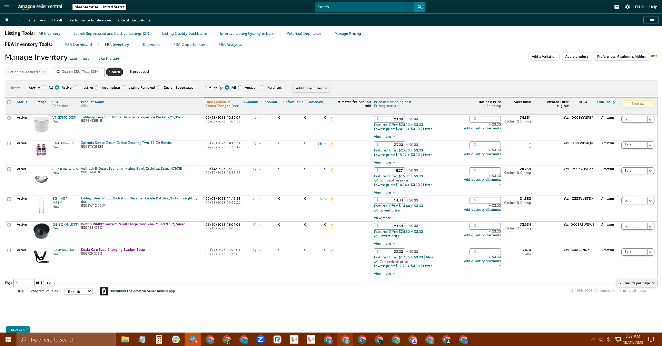Click the Splenda Coffee Creamer product image
Image resolution: width=662 pixels, height=346 pixels.
(41, 150)
